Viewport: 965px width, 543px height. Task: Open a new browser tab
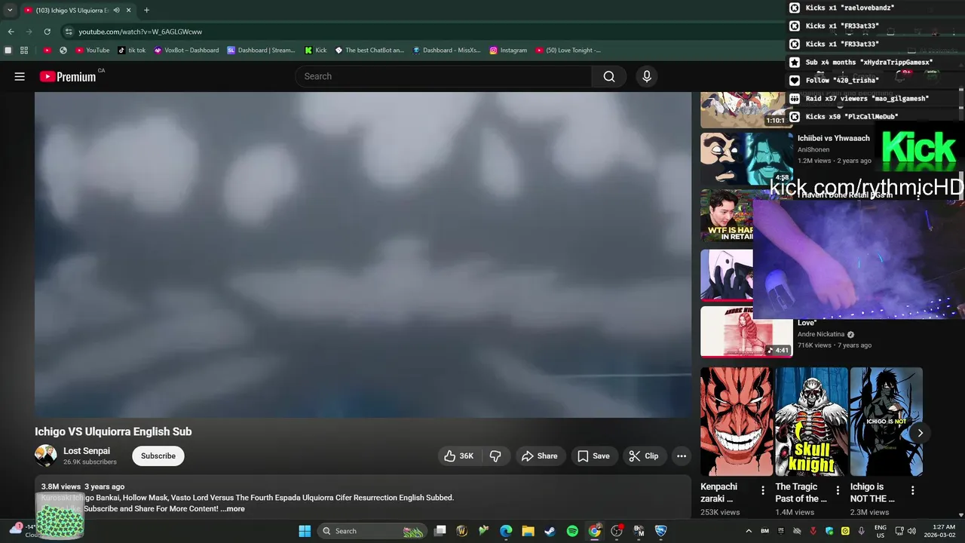(x=146, y=10)
